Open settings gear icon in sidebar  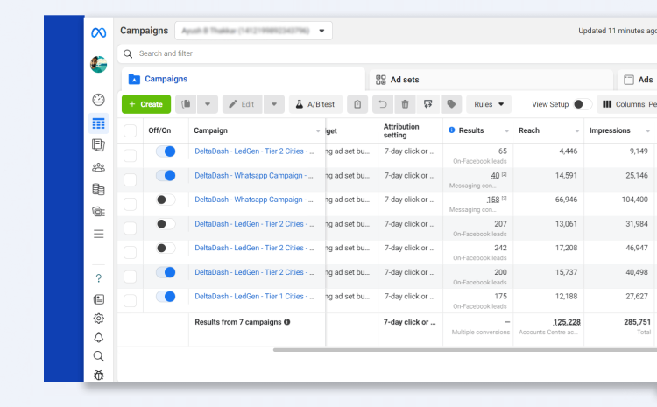(98, 319)
